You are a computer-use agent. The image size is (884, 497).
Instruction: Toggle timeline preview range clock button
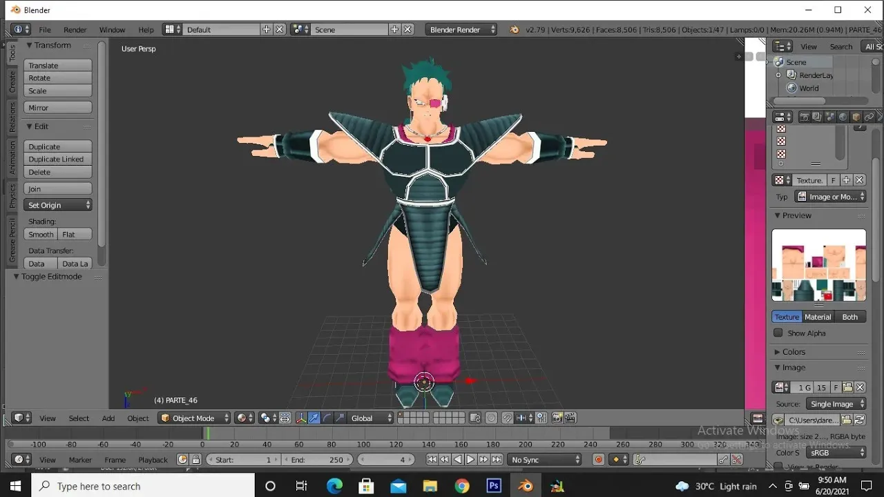(182, 460)
